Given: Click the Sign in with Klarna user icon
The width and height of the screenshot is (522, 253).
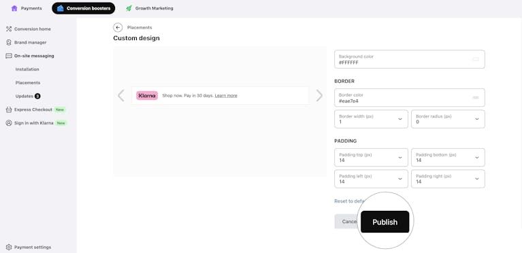Looking at the screenshot, I should (9, 123).
